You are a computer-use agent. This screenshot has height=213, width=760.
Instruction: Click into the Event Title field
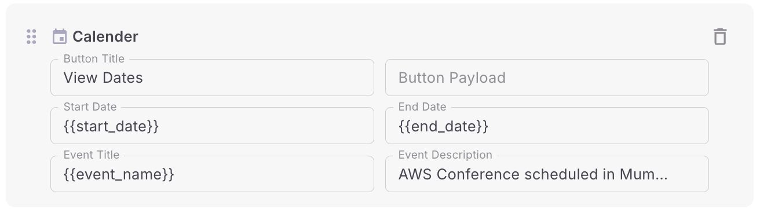(x=212, y=174)
